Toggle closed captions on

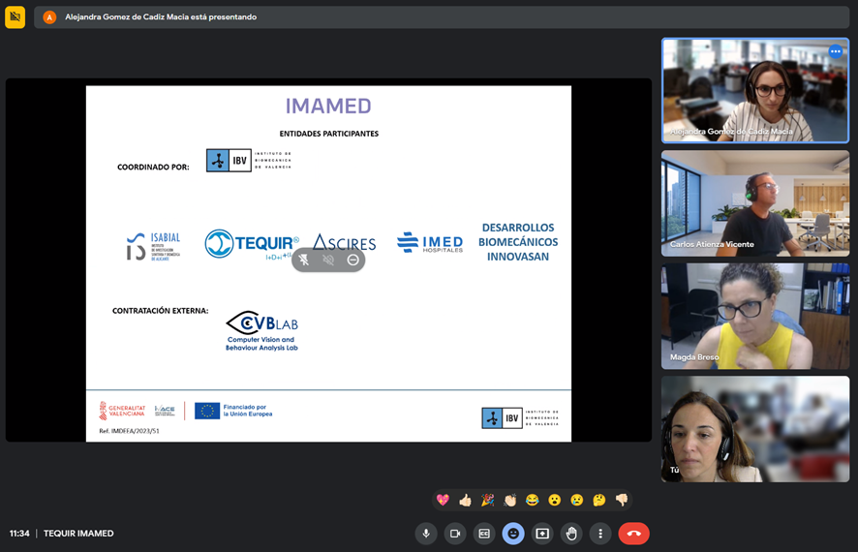pyautogui.click(x=484, y=534)
